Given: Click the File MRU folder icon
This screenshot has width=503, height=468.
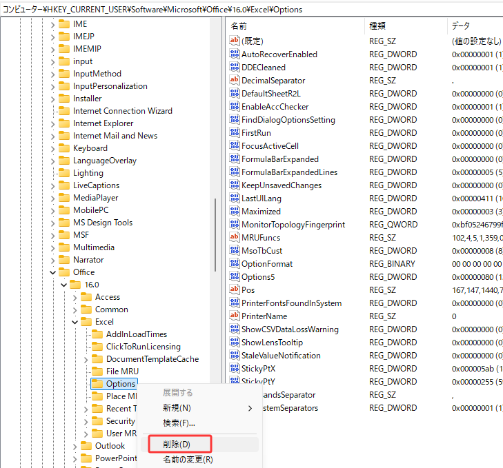Looking at the screenshot, I should click(97, 372).
